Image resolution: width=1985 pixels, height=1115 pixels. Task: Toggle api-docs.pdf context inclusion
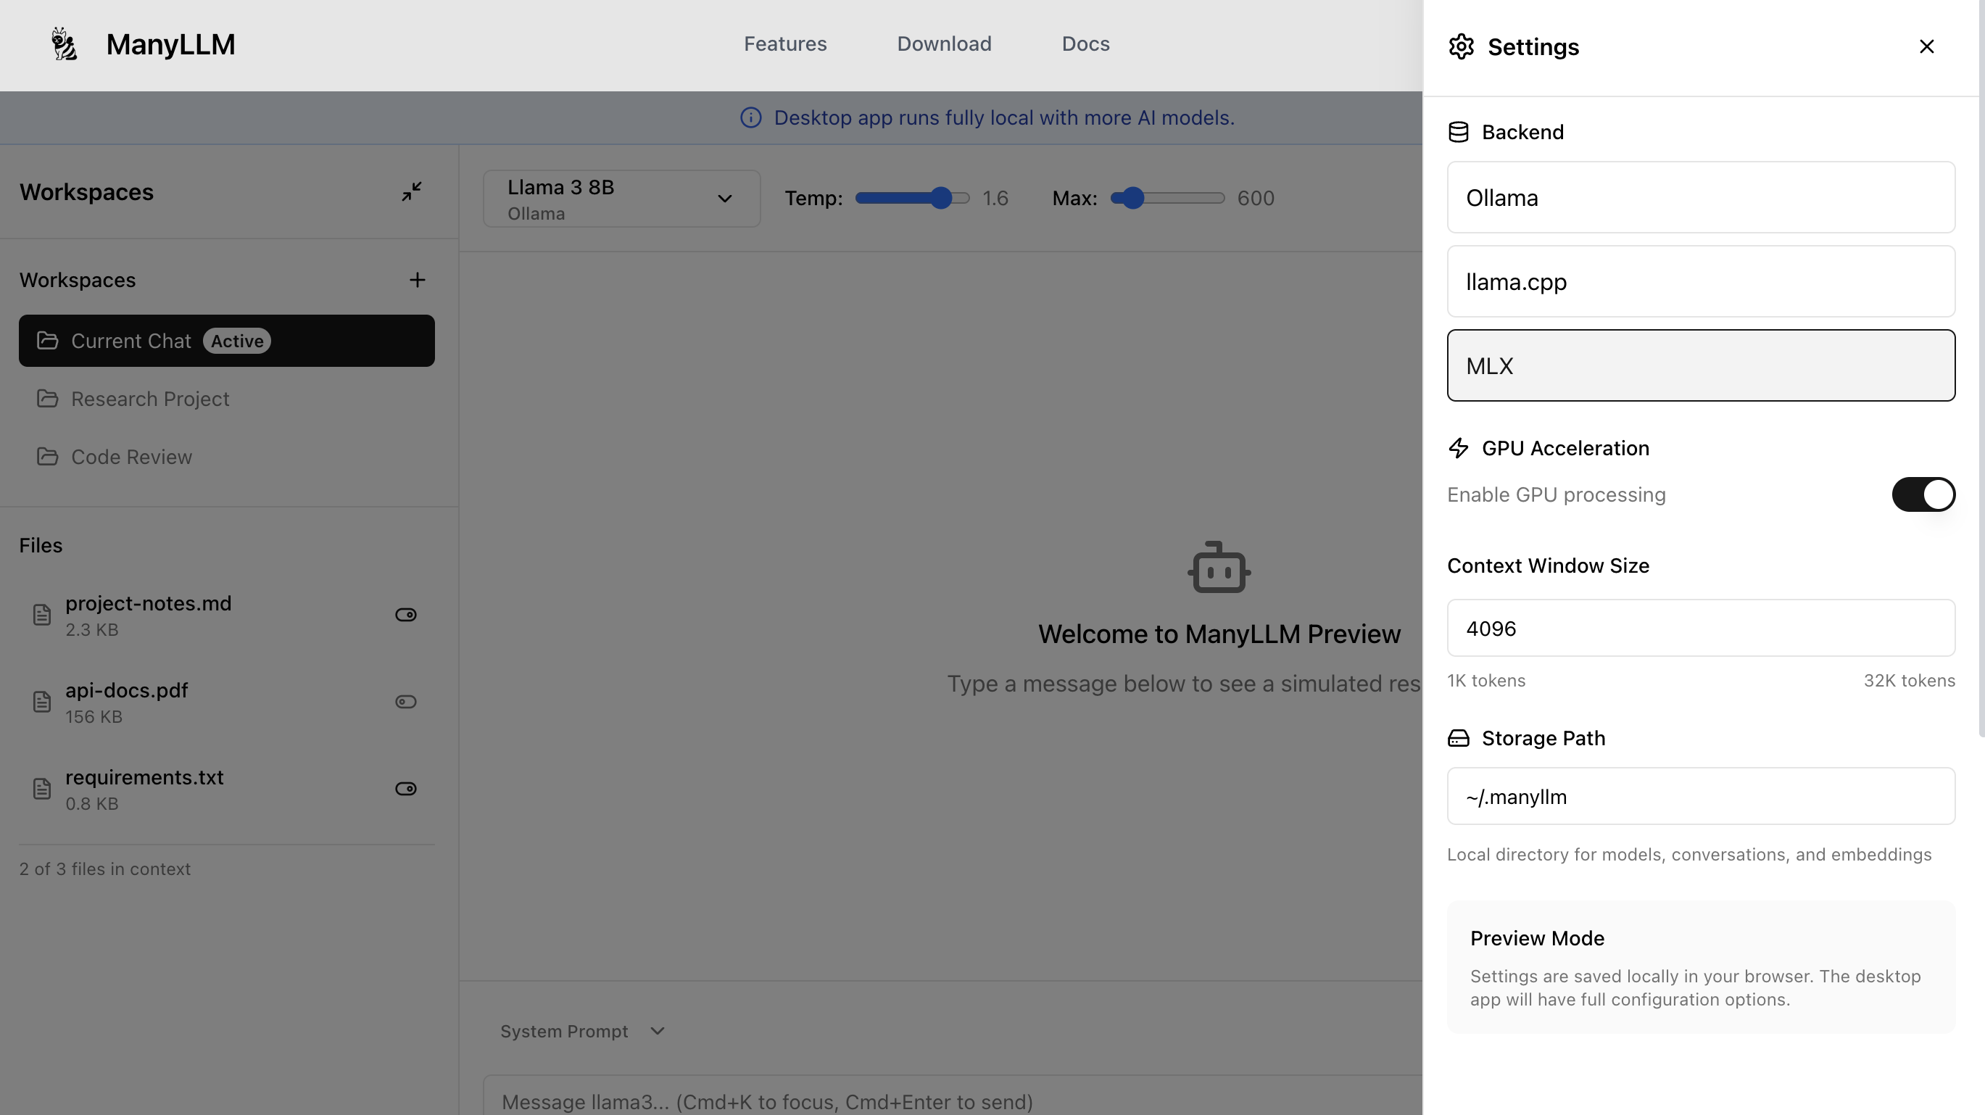tap(405, 702)
